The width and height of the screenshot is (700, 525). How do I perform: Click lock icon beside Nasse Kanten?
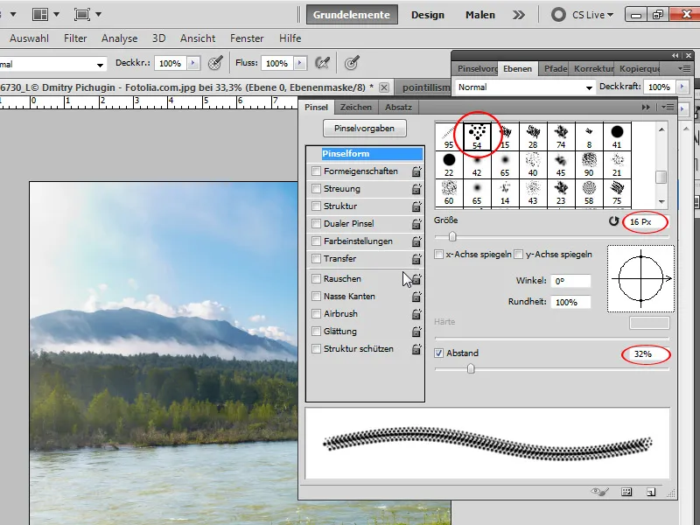click(x=416, y=297)
